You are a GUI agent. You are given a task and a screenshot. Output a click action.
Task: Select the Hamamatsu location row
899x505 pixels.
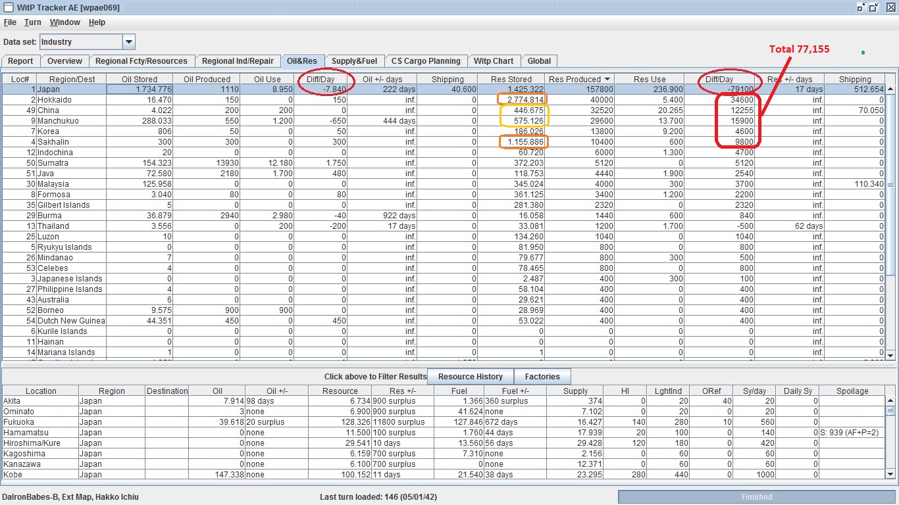(444, 433)
